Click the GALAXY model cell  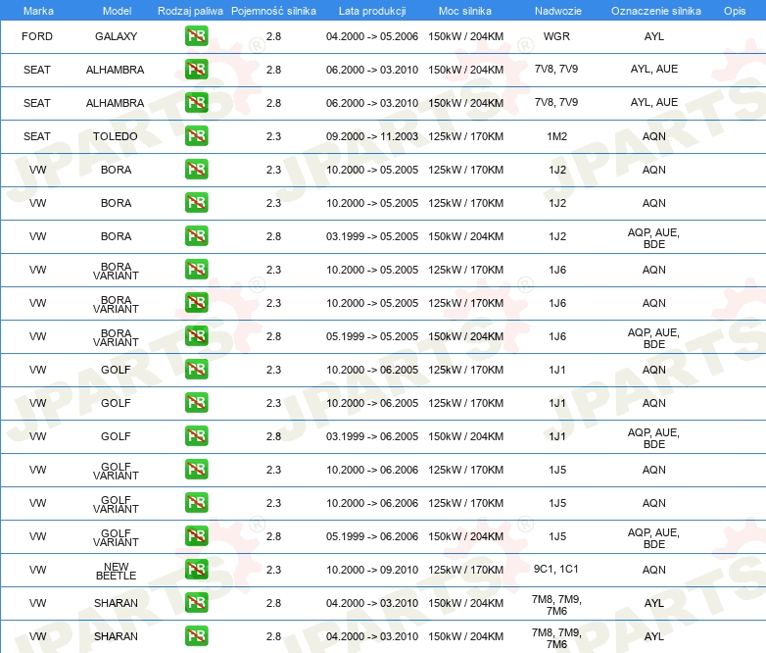[x=117, y=36]
